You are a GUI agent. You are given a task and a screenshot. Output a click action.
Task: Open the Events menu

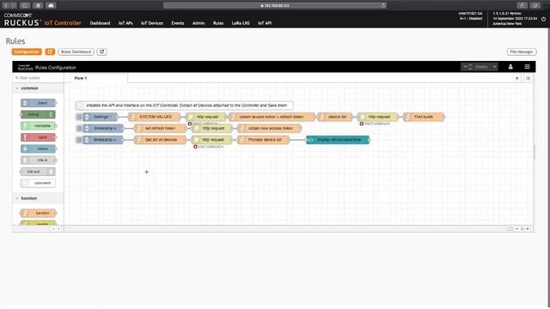pos(178,23)
